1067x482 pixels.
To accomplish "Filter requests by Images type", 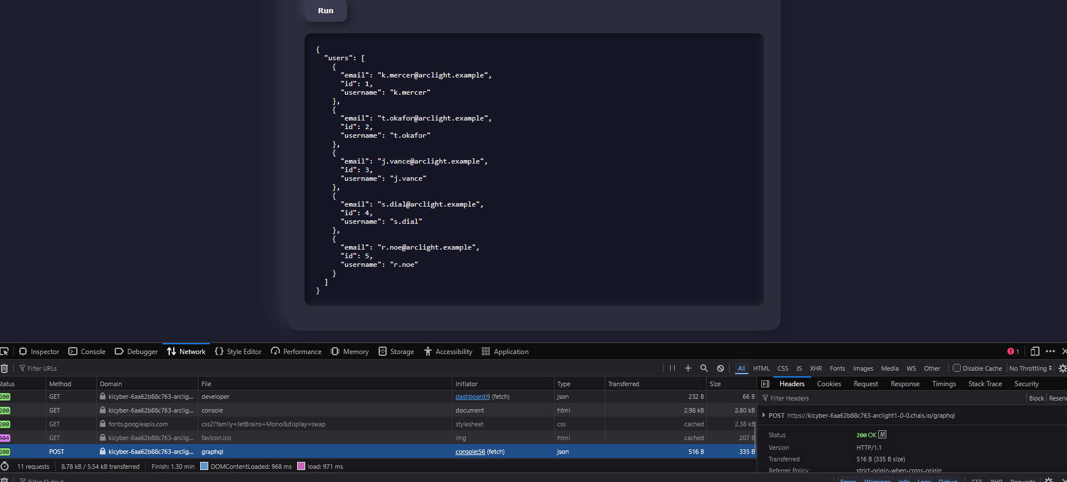I will (863, 368).
